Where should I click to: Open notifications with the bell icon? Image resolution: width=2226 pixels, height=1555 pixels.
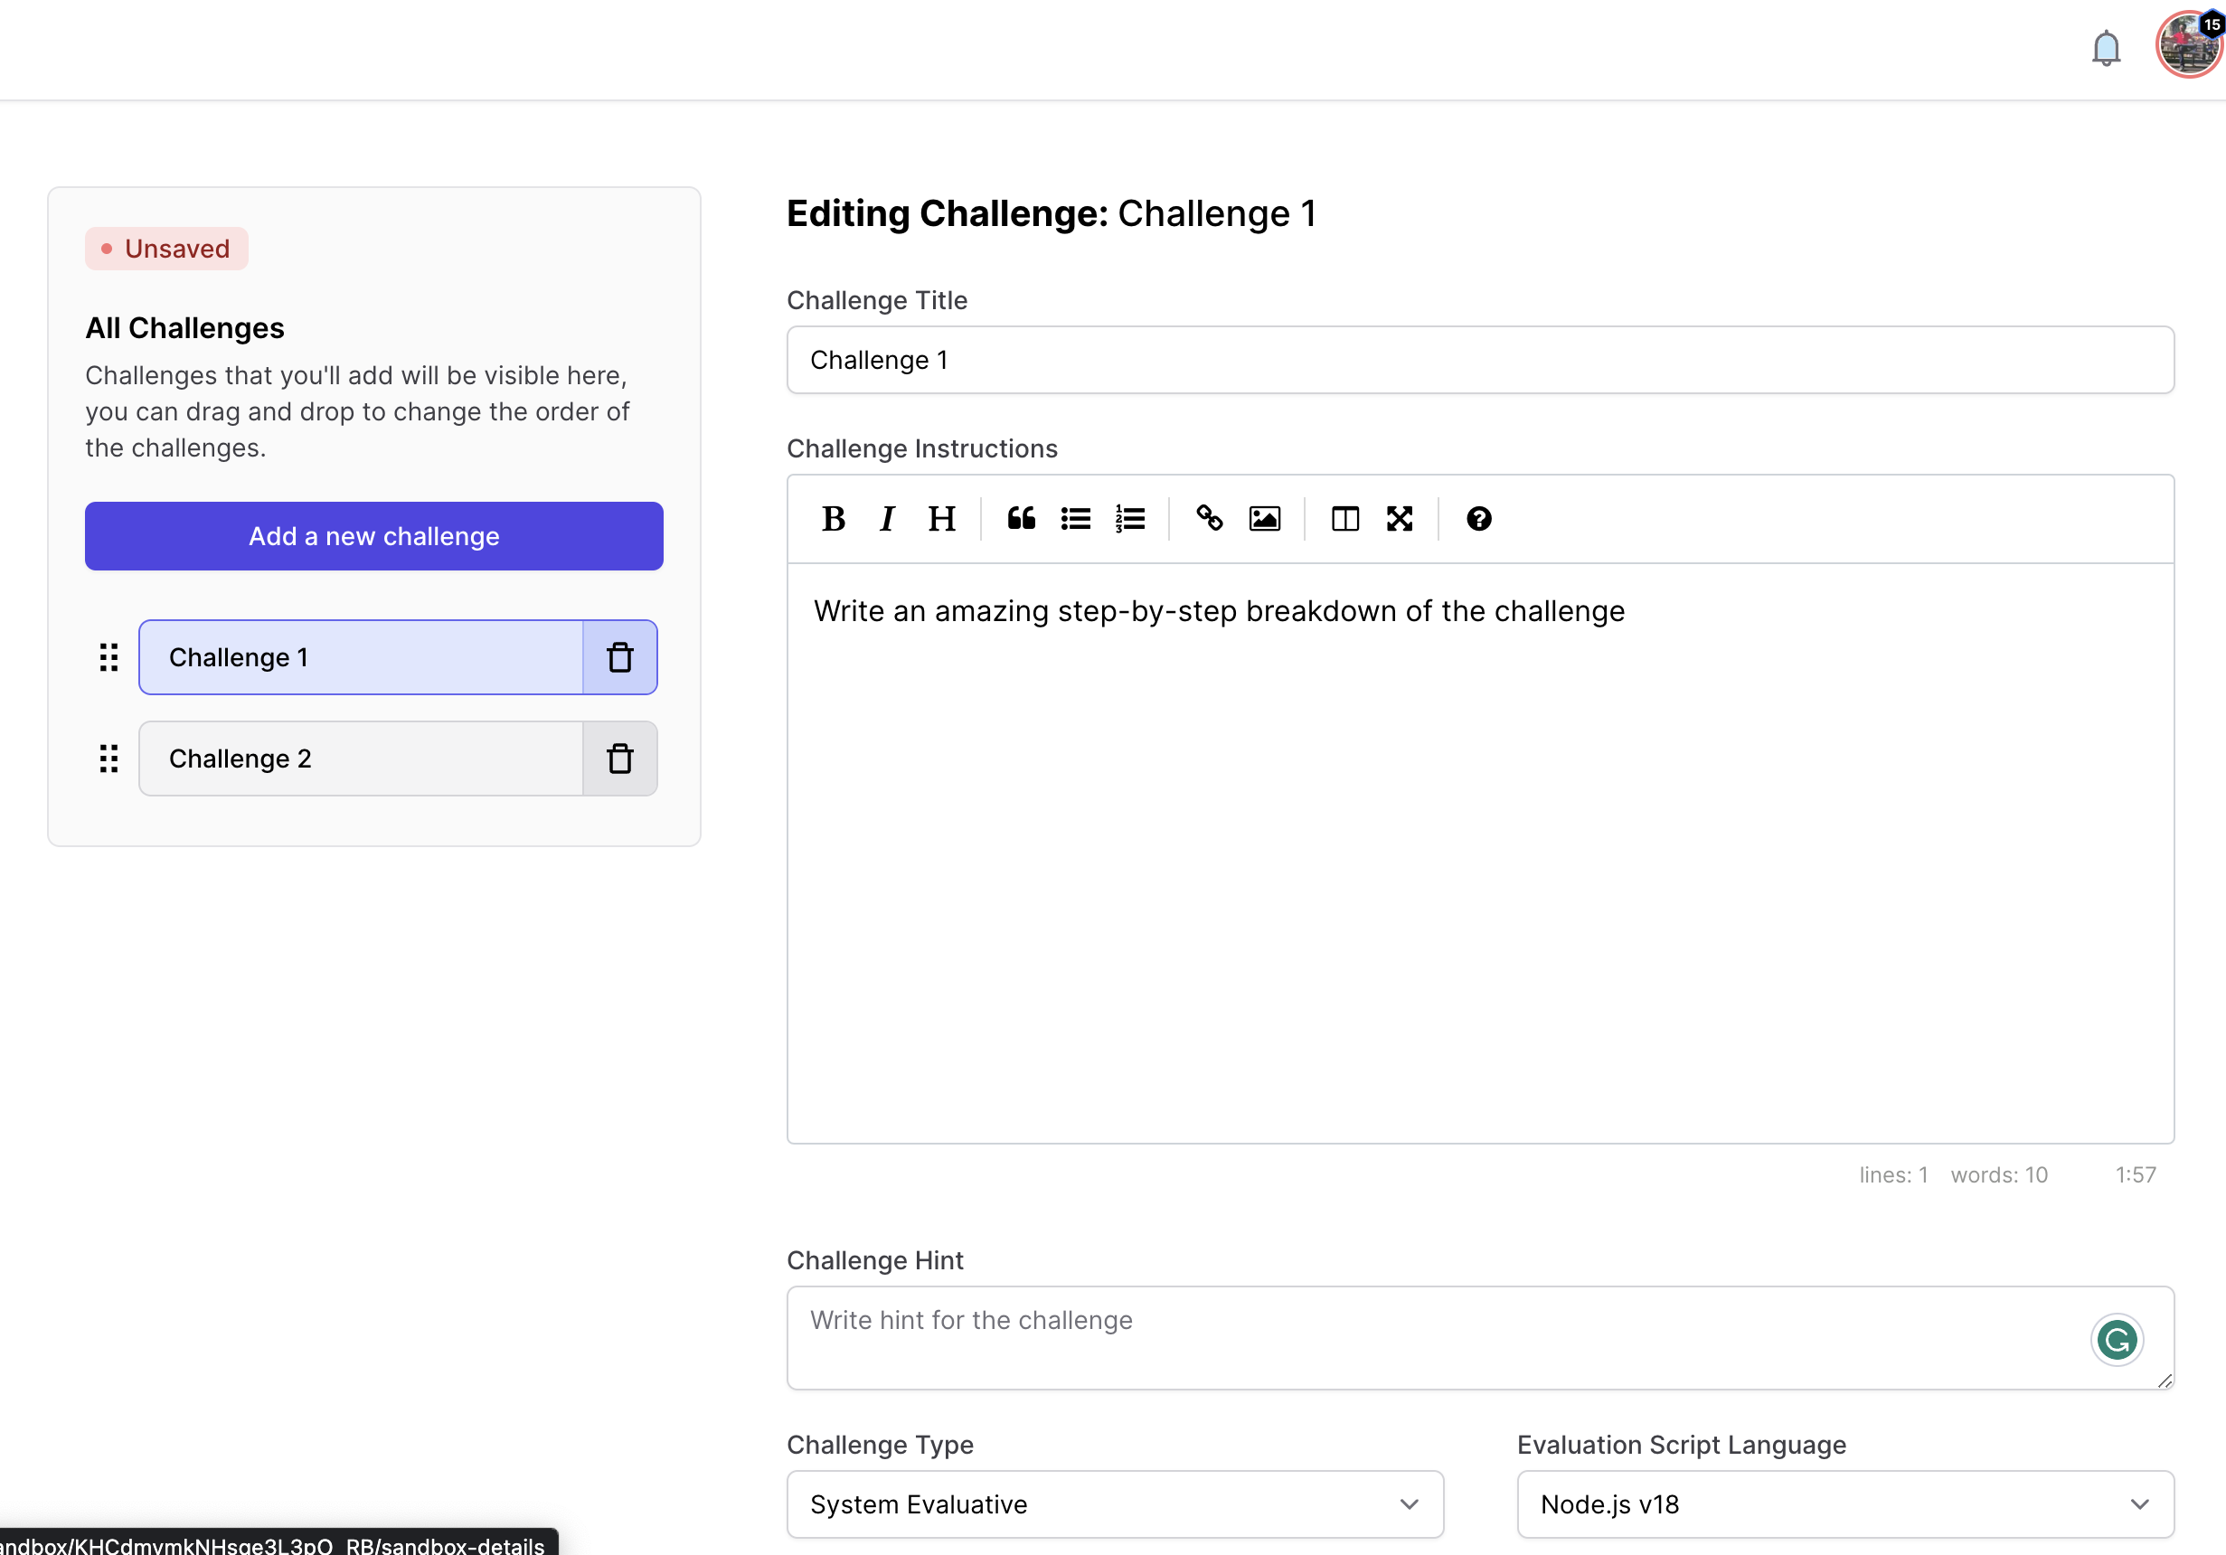coord(2106,48)
